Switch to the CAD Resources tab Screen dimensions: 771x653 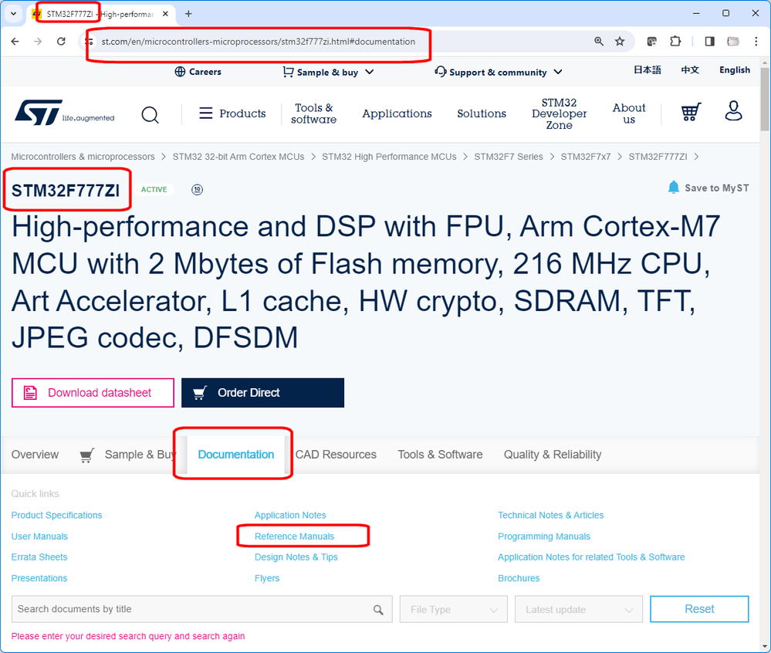pos(336,455)
